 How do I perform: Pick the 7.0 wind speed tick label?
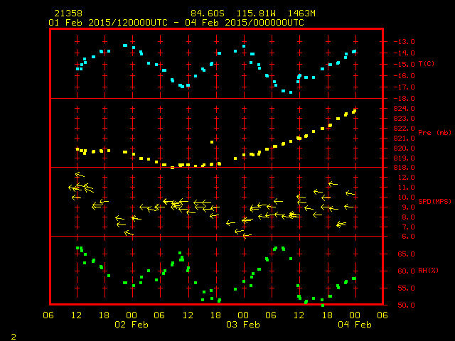click(x=408, y=227)
